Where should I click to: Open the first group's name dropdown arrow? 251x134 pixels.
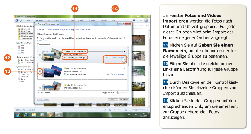tap(125, 52)
